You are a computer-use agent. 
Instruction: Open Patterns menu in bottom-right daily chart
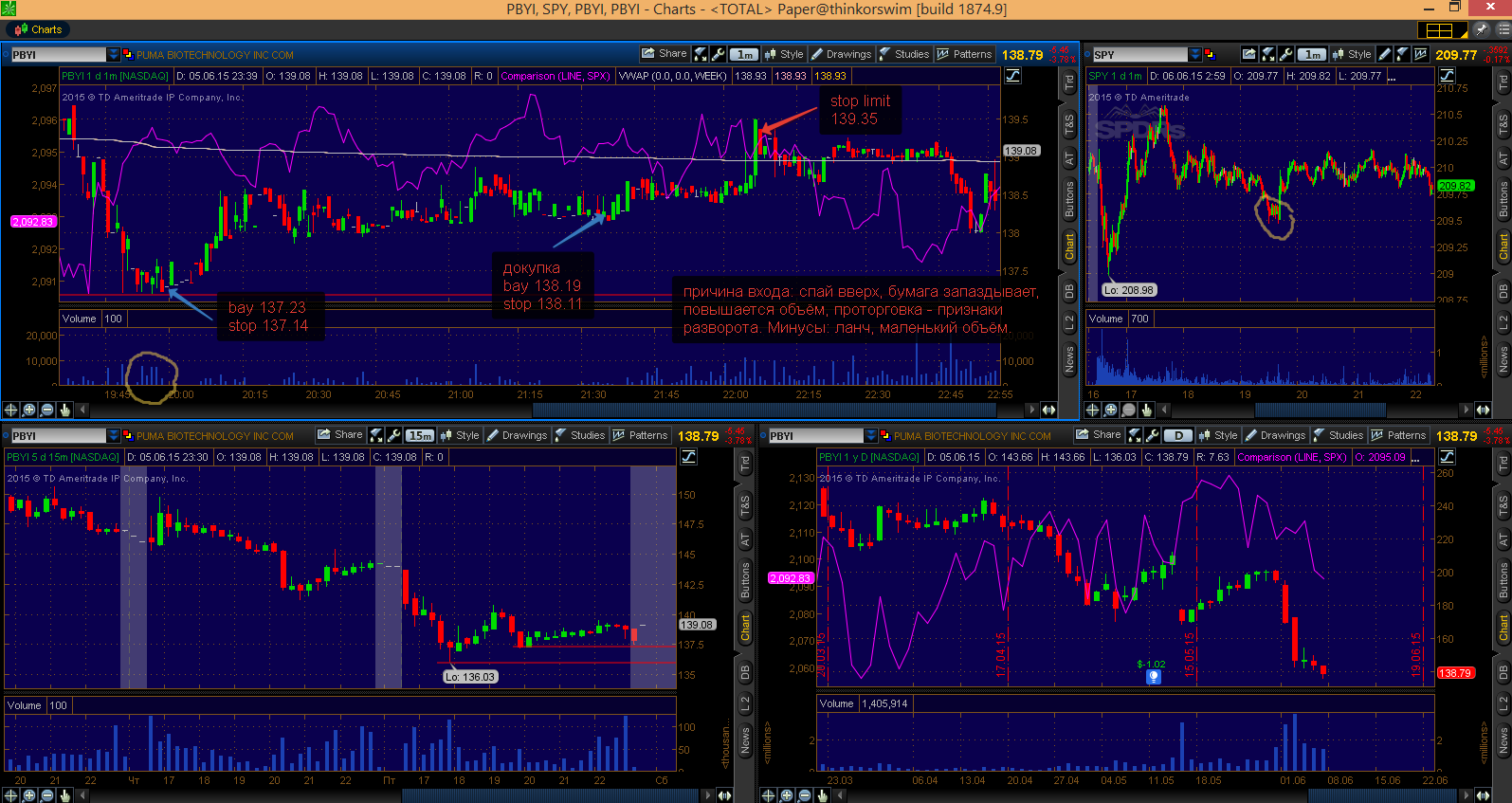pyautogui.click(x=1399, y=435)
